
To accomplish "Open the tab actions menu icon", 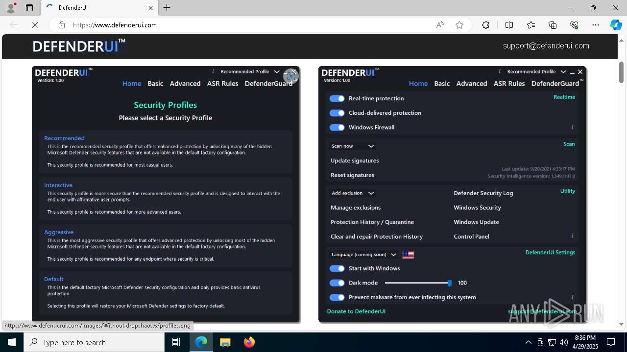I will click(x=29, y=8).
